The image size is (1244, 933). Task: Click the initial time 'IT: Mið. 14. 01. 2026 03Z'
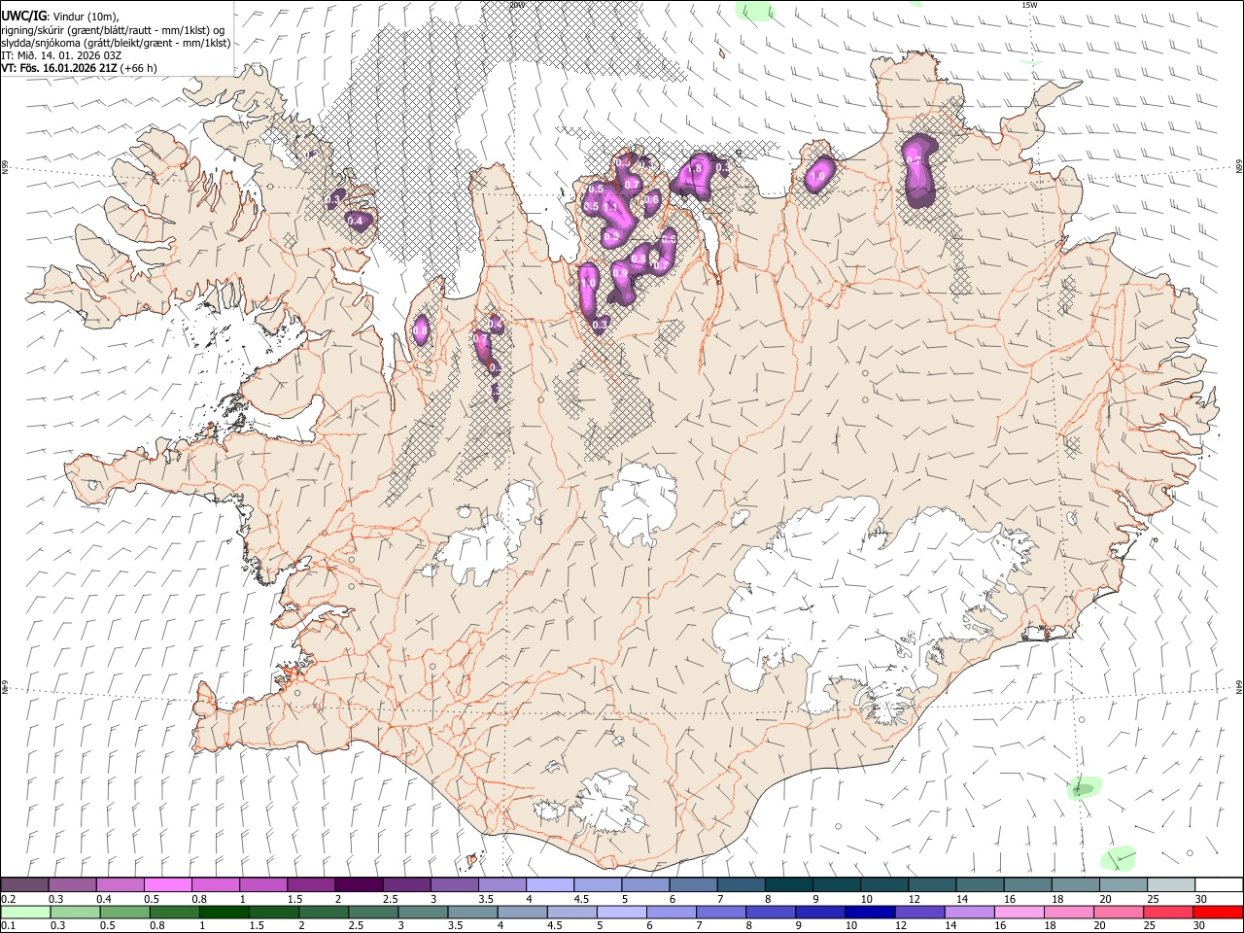[x=61, y=55]
